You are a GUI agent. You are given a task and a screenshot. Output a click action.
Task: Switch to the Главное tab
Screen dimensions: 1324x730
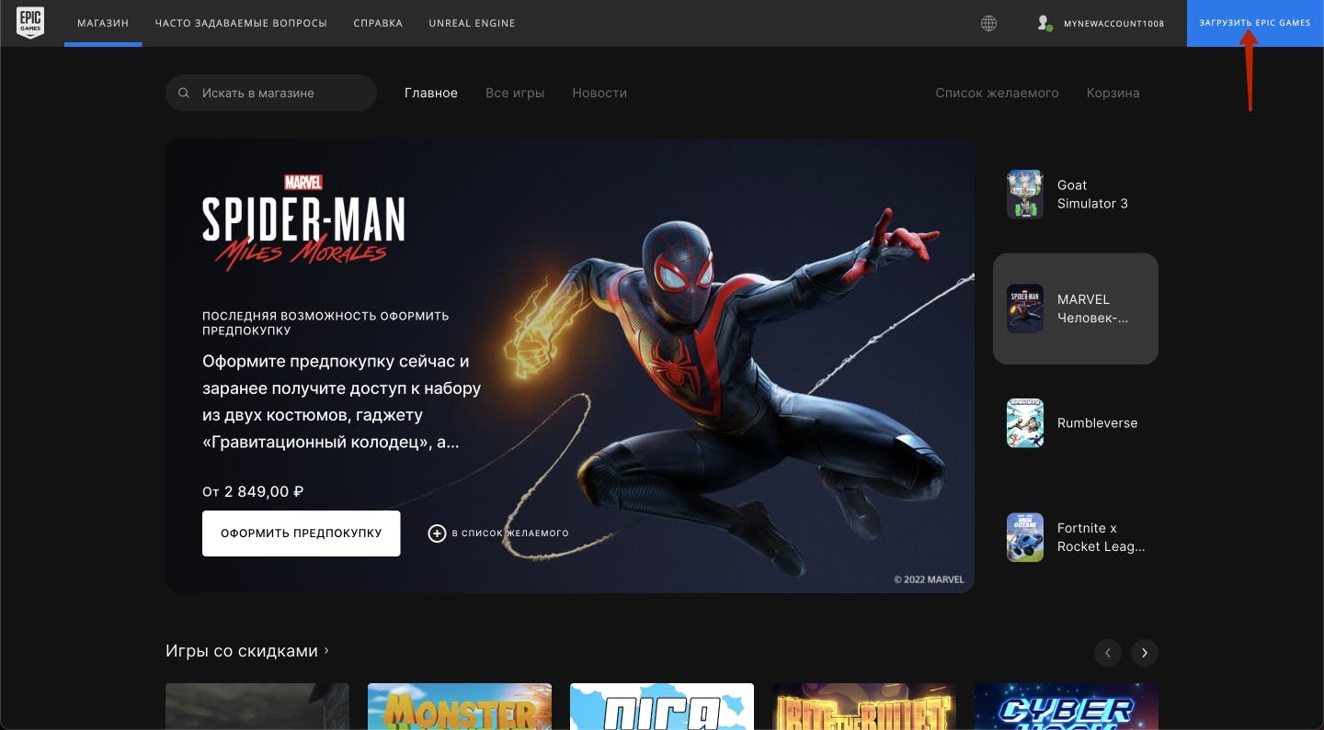tap(431, 93)
